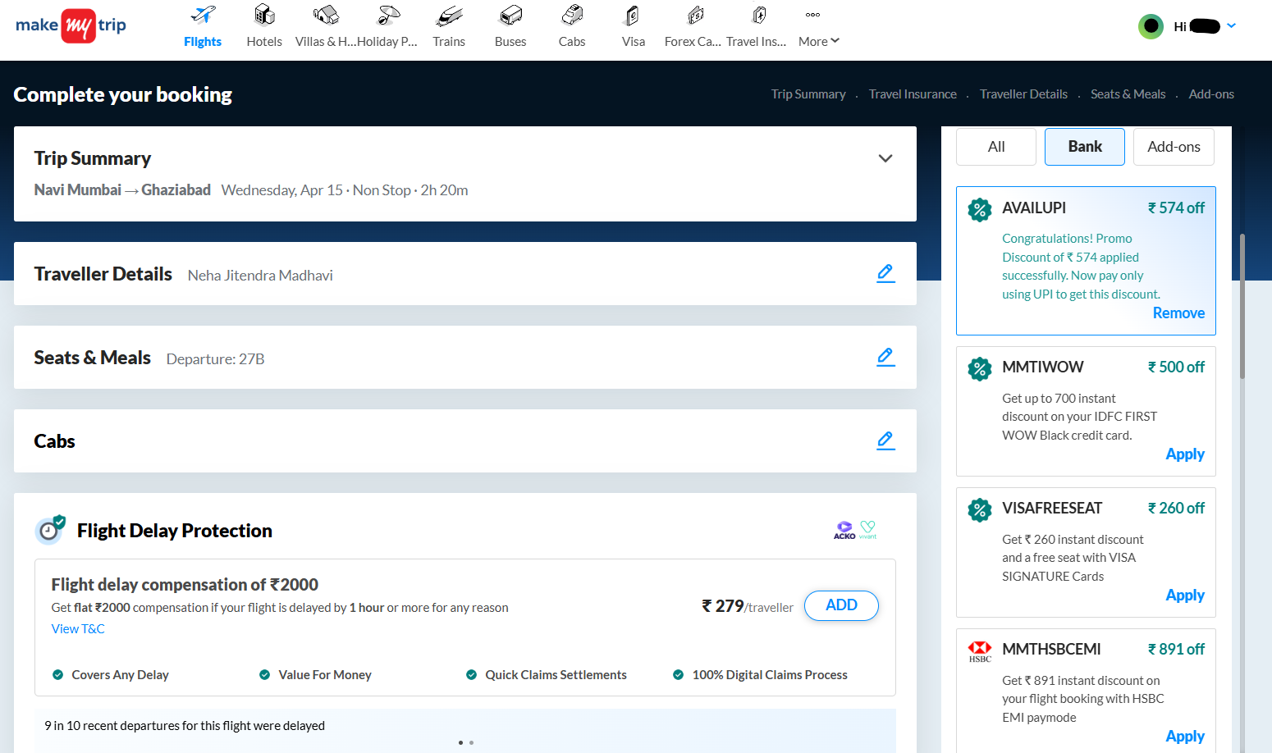This screenshot has width=1272, height=753.
Task: Remove the applied AVAILUPI promo code
Action: pyautogui.click(x=1178, y=313)
